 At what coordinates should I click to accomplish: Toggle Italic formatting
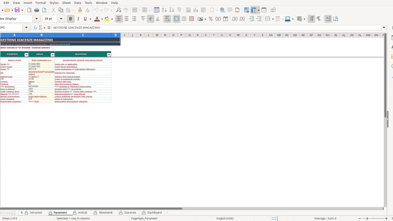(78, 19)
